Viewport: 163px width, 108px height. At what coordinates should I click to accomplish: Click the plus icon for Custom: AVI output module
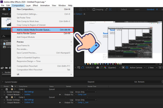coord(60,102)
